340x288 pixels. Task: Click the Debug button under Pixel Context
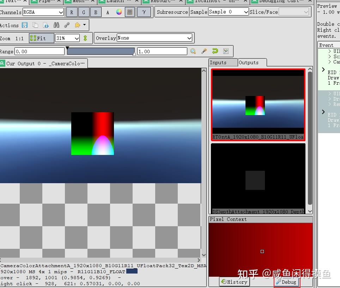[x=287, y=282]
